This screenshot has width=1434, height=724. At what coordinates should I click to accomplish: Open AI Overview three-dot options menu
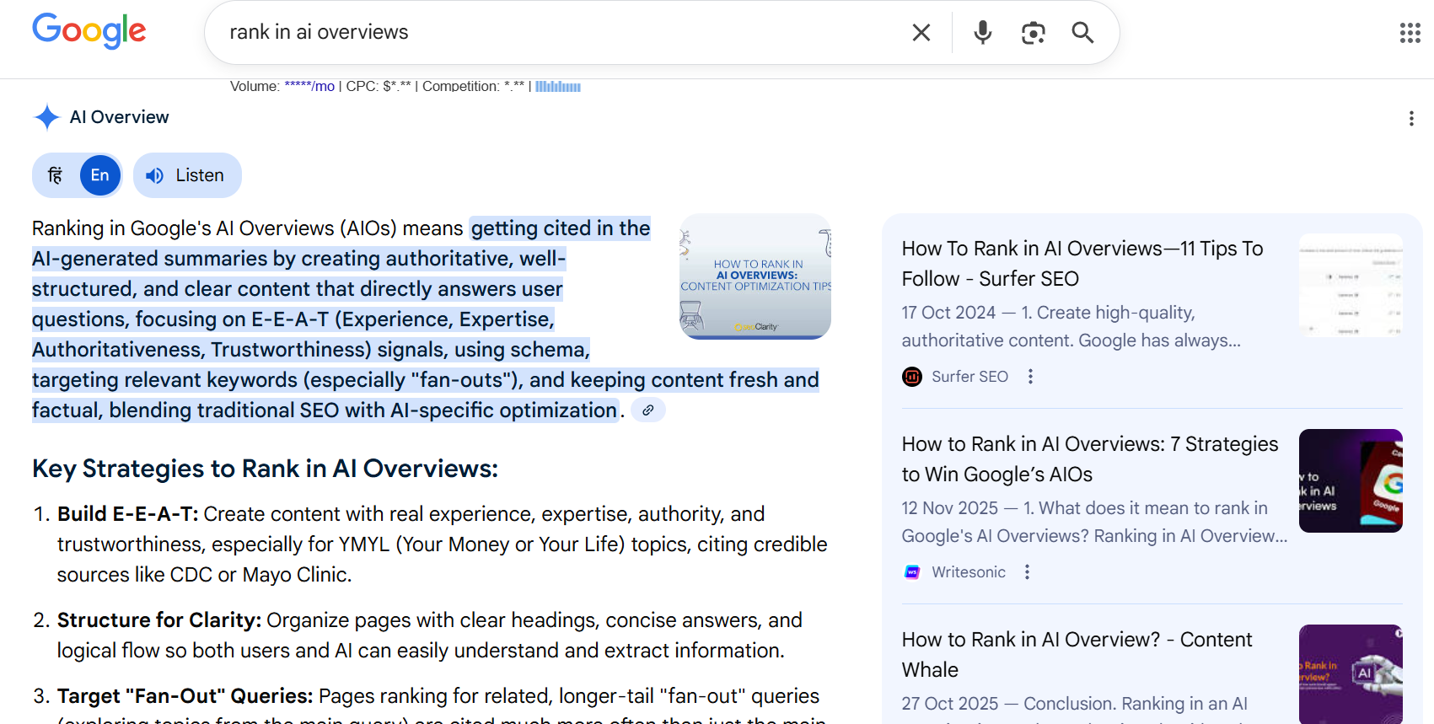(1411, 119)
